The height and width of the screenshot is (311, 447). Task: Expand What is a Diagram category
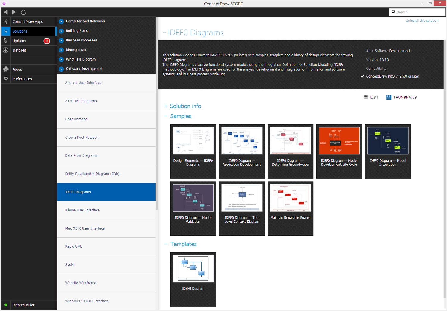pos(61,60)
